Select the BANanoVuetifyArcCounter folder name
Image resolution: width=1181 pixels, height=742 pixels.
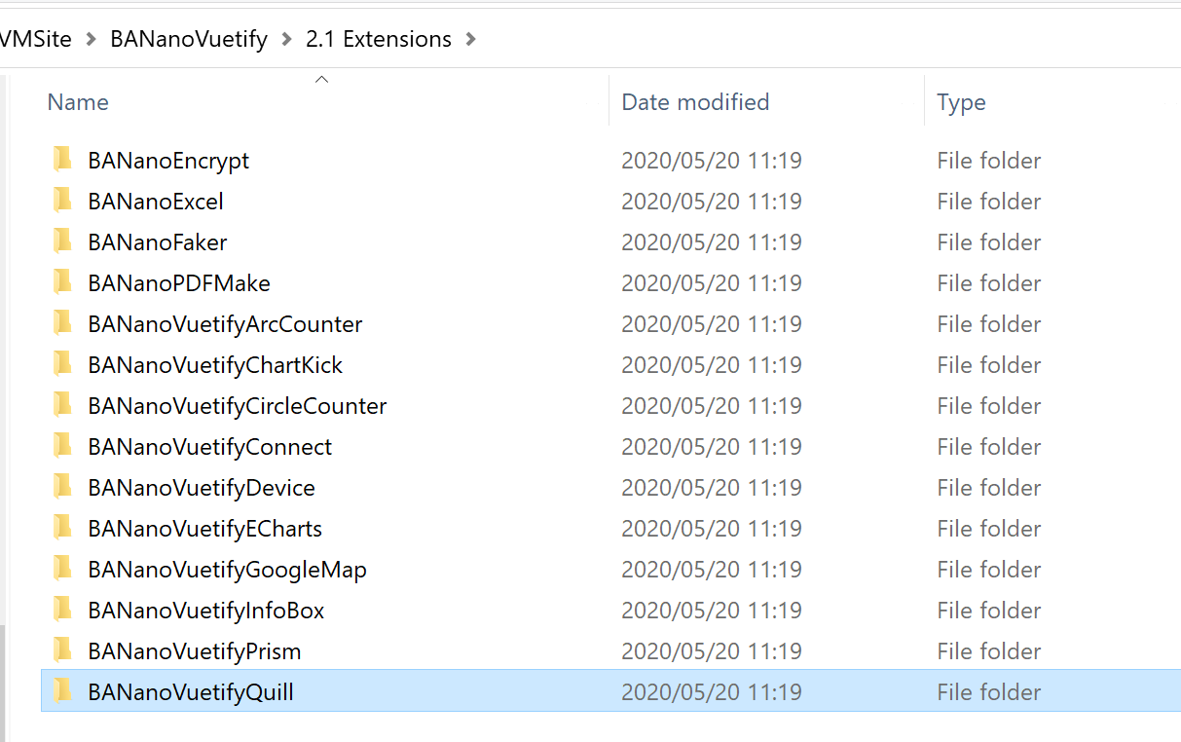(225, 324)
